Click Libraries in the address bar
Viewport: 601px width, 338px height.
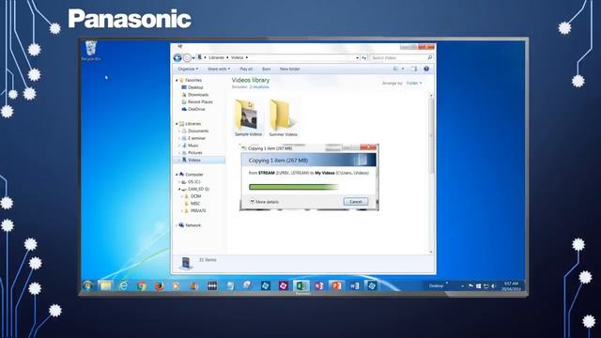point(216,57)
